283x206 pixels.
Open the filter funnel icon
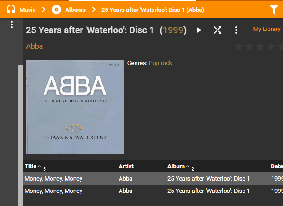[273, 9]
